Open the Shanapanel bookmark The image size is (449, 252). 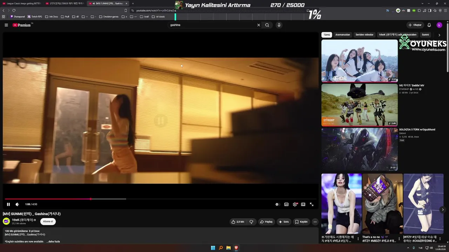18,16
